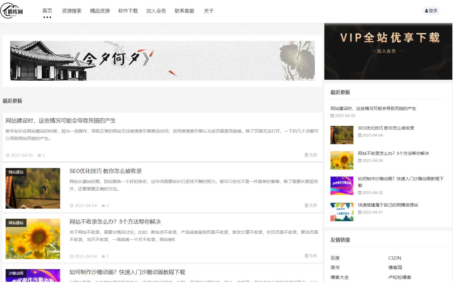This screenshot has width=453, height=283.
Task: Select 资源搜索 in the navigation bar
Action: pyautogui.click(x=72, y=11)
